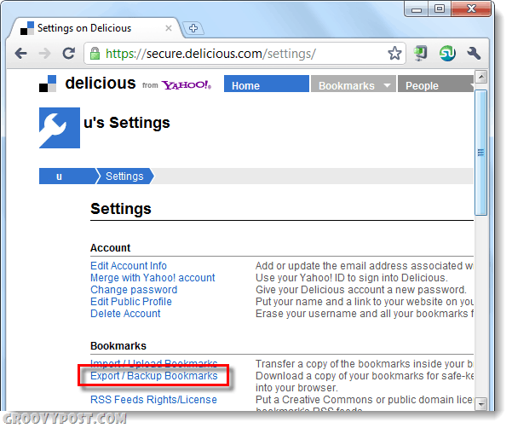Click the vertical scrollbar thumb
This screenshot has width=512, height=428.
481,153
